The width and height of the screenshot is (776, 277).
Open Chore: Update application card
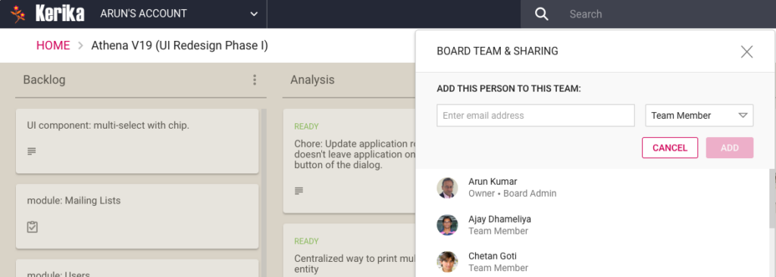tap(349, 160)
